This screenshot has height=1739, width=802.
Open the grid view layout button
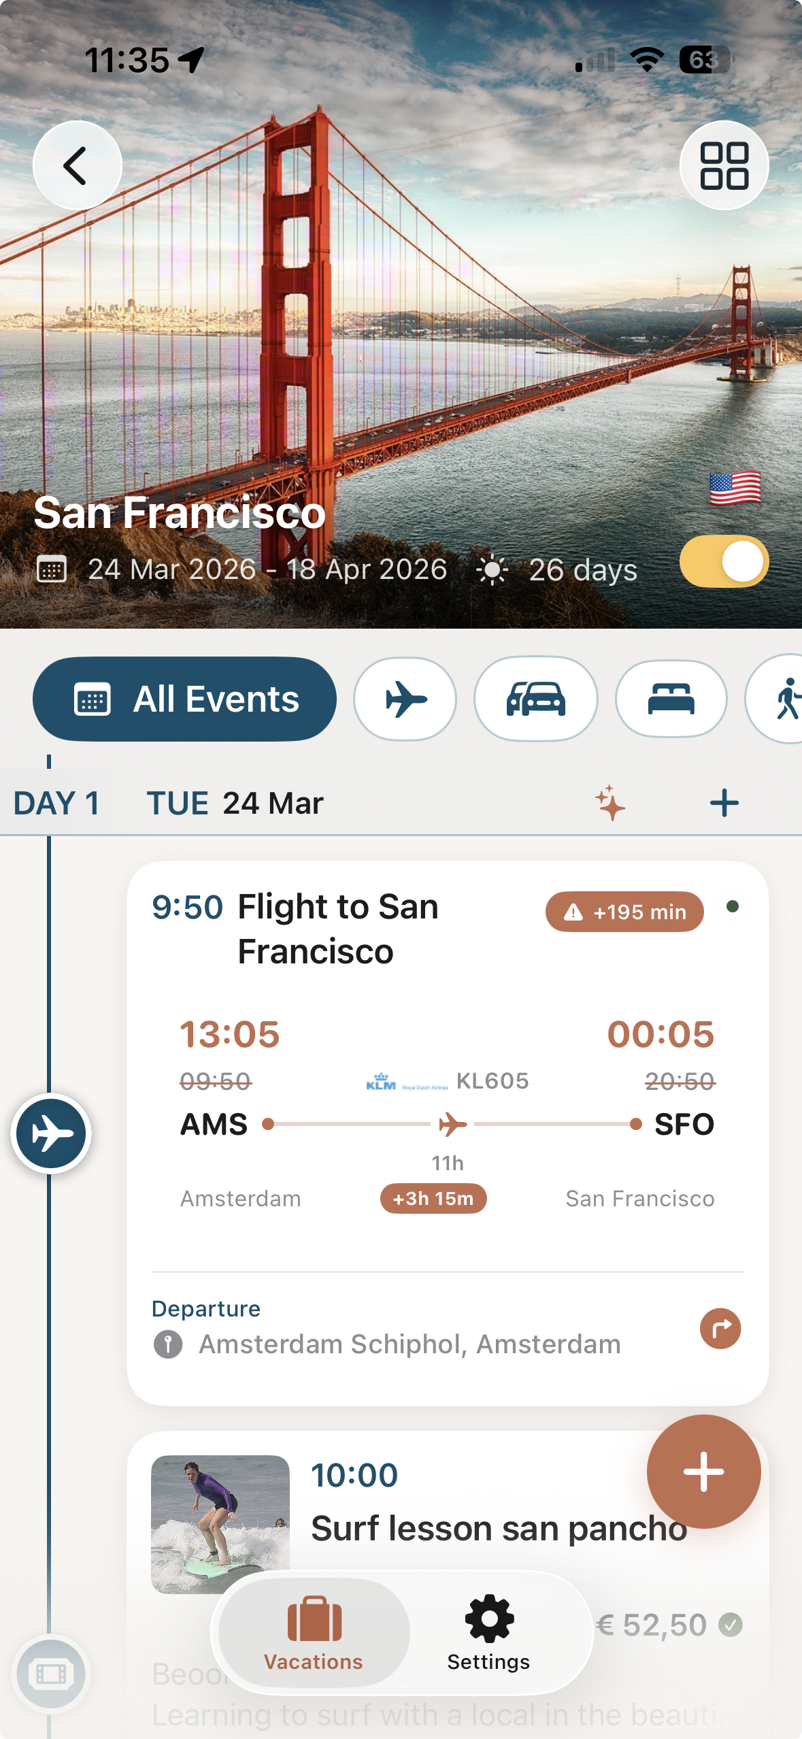pos(724,165)
